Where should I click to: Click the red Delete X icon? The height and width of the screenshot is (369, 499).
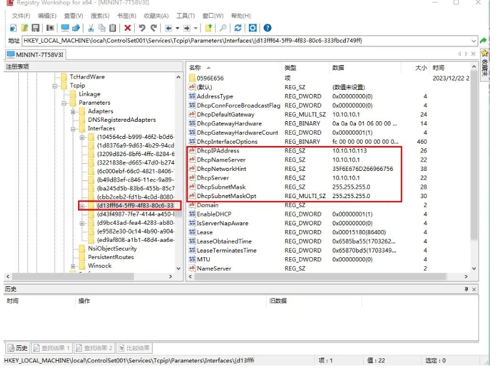128,28
